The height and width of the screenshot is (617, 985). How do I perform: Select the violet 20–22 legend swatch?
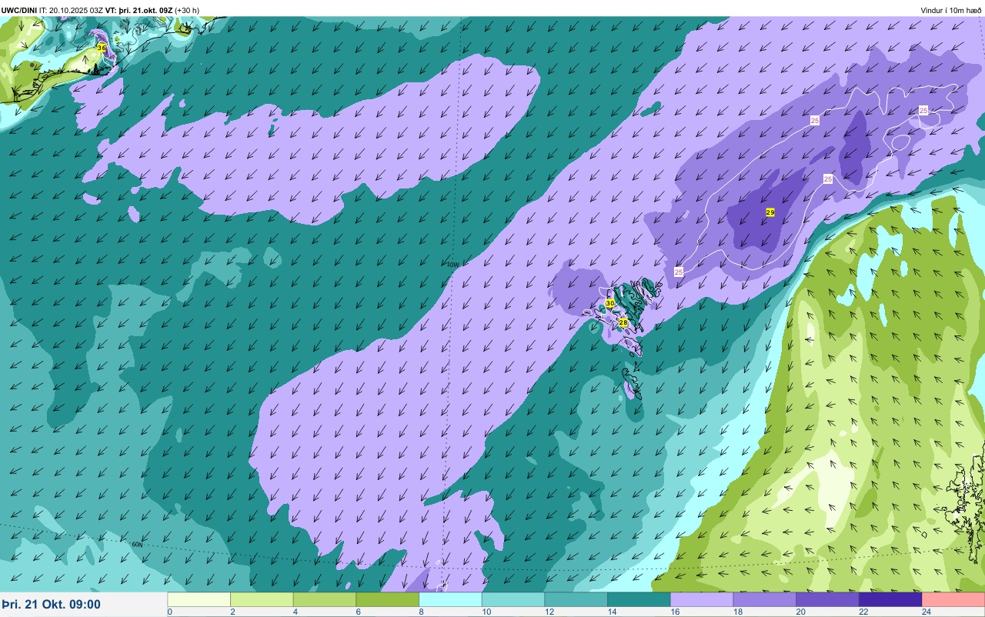827,599
